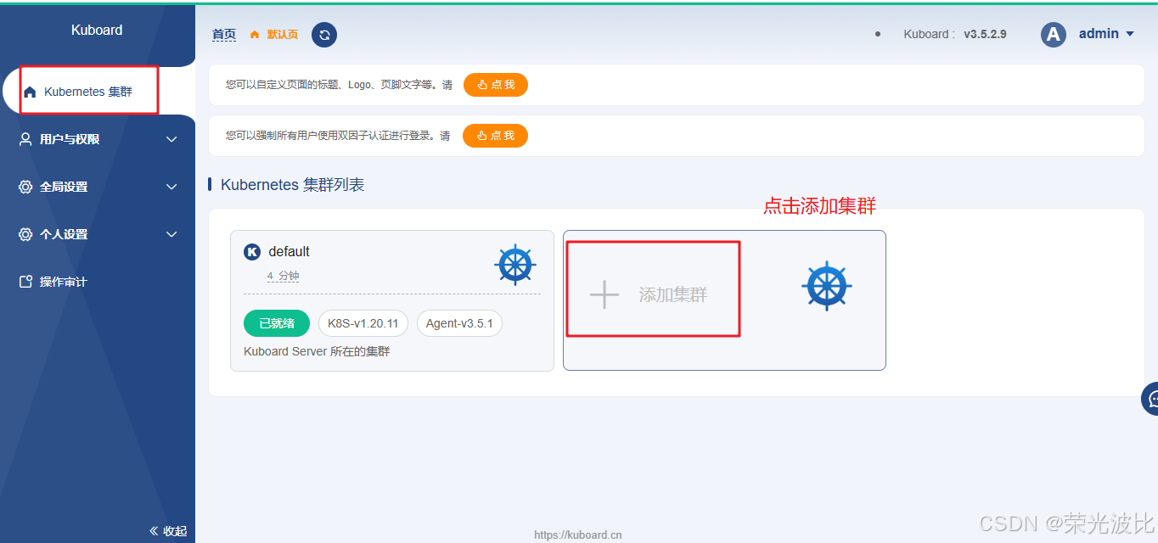Viewport: 1158px width, 543px height.
Task: Click the orange home icon beside 默认页
Action: pos(254,35)
